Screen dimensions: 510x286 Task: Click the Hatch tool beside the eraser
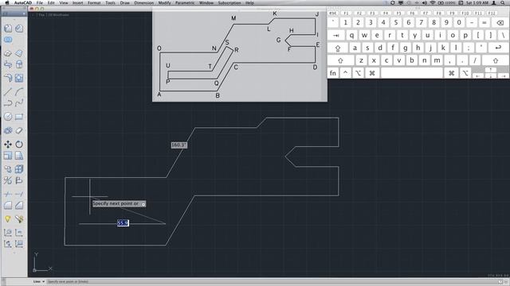[8, 130]
